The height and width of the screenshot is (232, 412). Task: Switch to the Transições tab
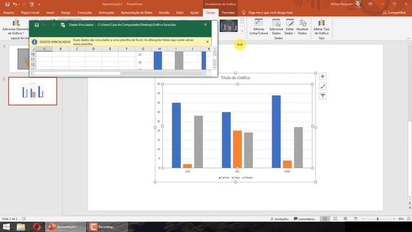[x=84, y=13]
